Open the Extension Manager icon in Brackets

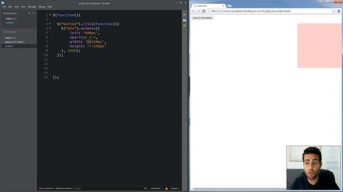[x=184, y=20]
